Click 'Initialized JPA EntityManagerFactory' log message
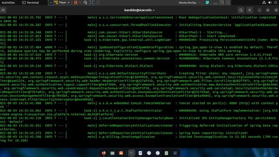Screen dimensions: 279x157 (212, 118)
